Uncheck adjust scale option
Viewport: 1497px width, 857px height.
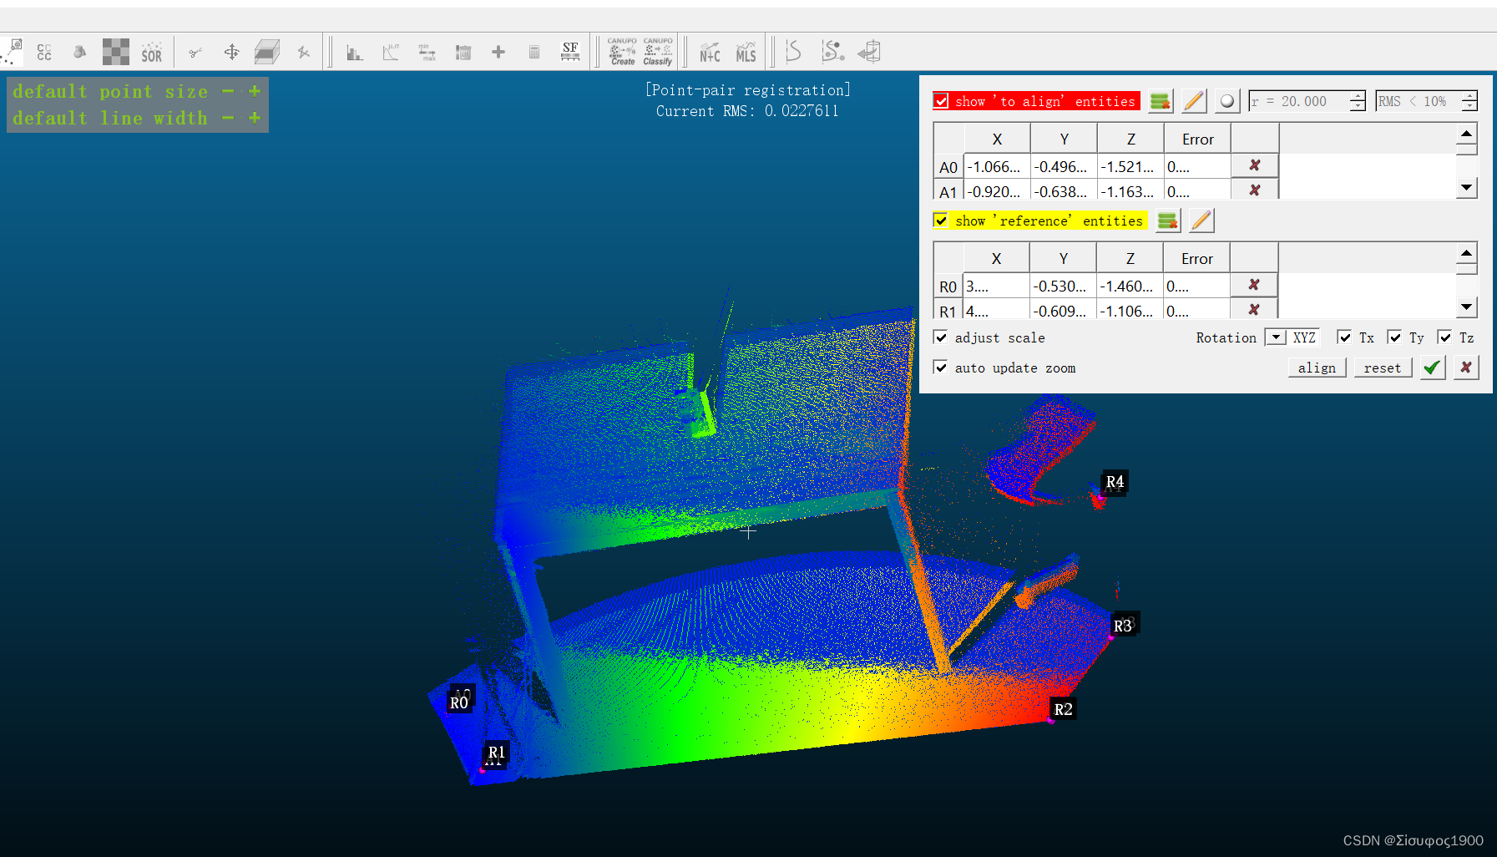941,337
